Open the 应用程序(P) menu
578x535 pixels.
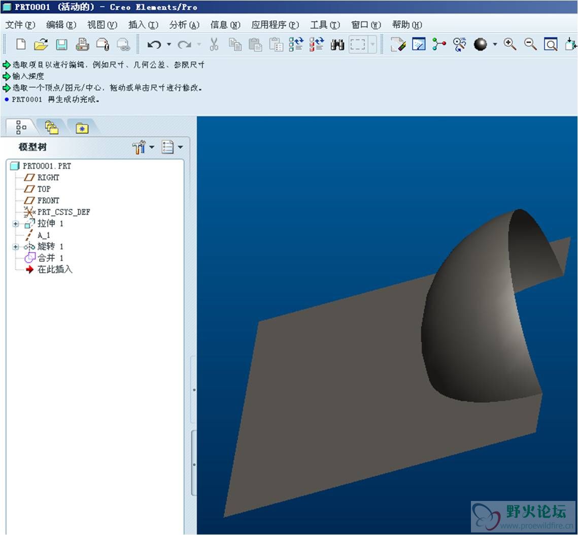coord(275,25)
